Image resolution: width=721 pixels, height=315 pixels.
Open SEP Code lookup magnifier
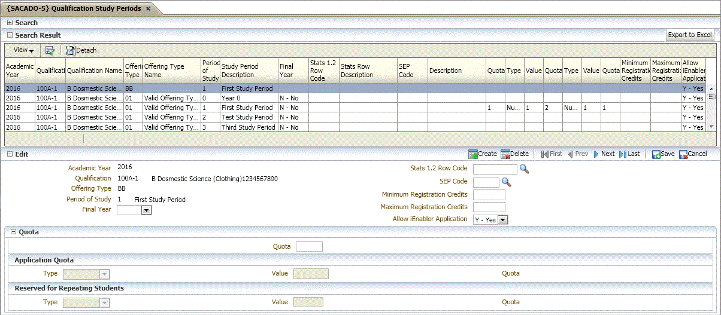pos(506,182)
